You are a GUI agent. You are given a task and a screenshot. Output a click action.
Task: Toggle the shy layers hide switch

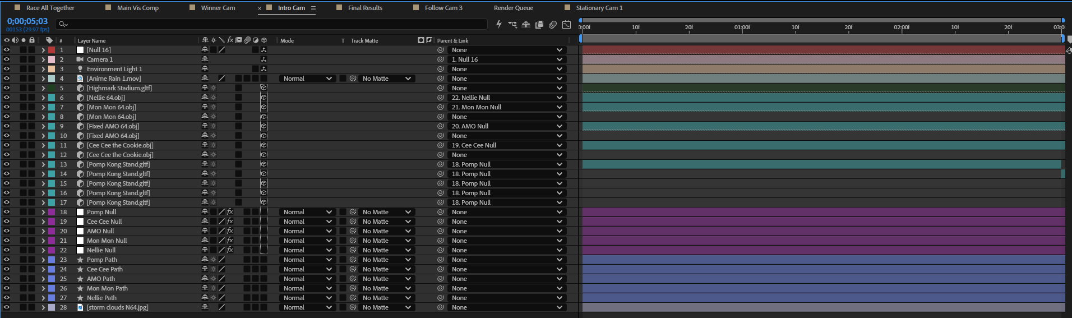526,24
